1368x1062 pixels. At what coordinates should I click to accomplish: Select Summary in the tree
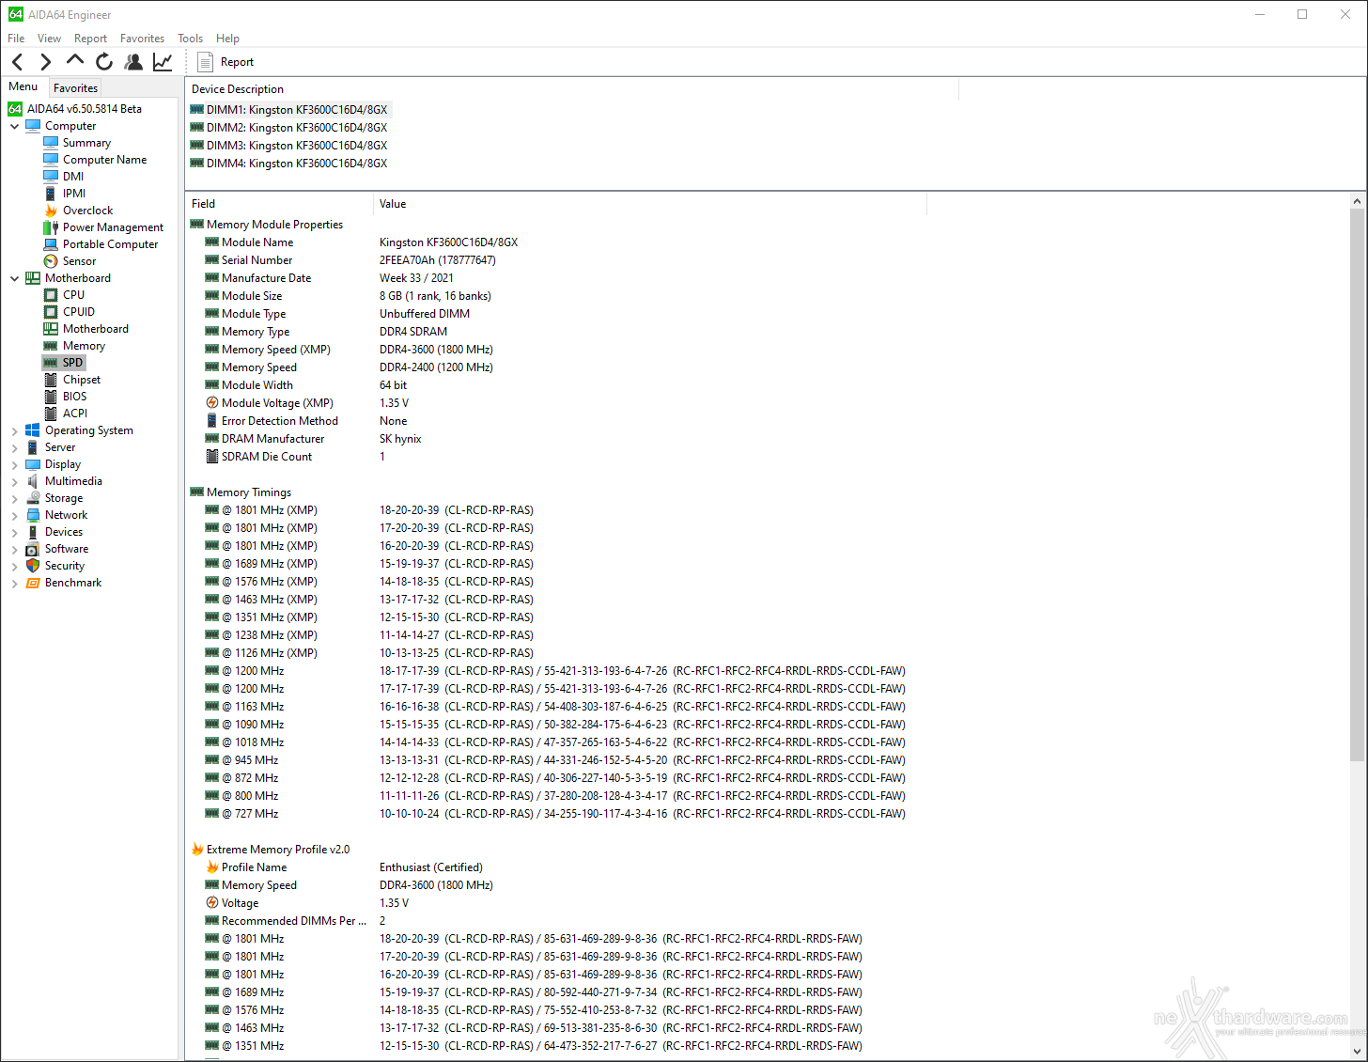point(86,143)
